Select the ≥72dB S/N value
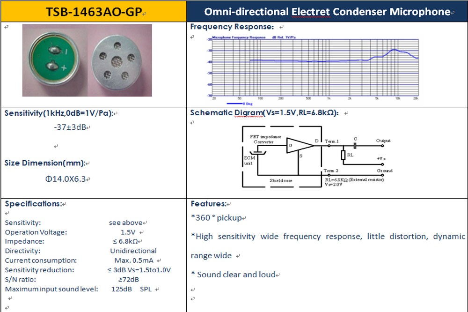 [128, 279]
